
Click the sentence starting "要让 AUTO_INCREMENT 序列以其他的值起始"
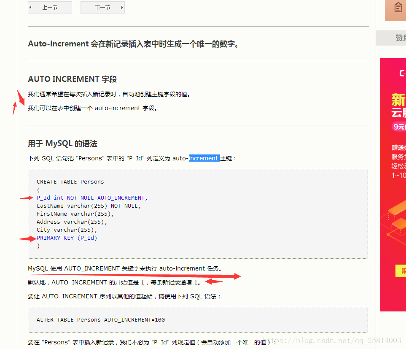tap(124, 296)
